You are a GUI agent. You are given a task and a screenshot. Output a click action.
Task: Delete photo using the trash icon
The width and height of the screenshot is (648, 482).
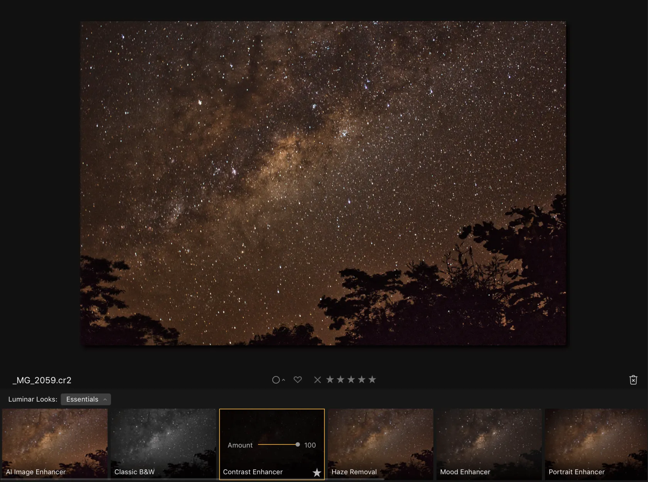633,380
